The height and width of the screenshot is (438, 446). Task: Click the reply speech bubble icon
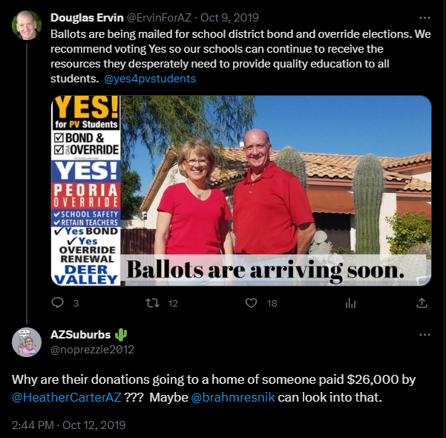pos(57,303)
